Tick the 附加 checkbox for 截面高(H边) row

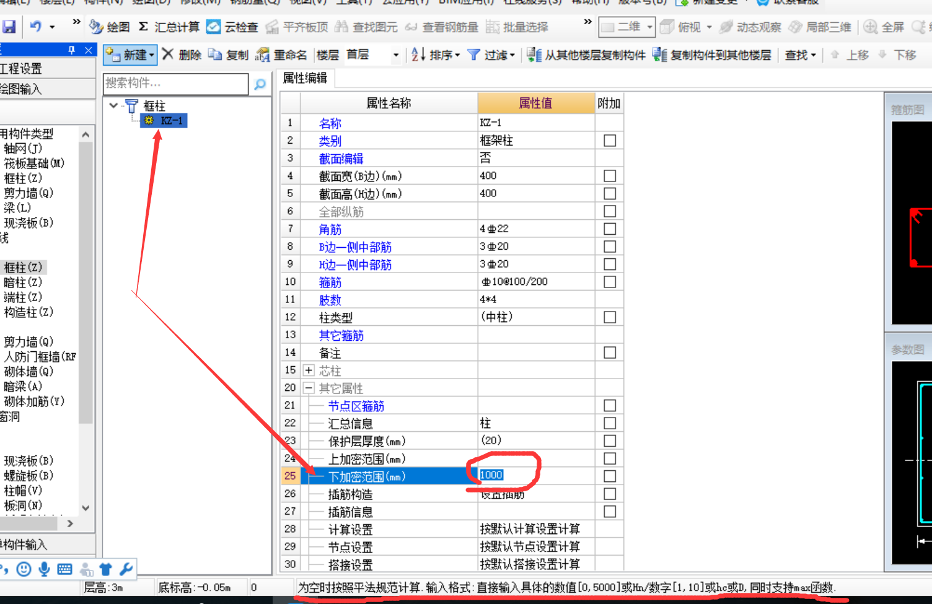pyautogui.click(x=610, y=193)
